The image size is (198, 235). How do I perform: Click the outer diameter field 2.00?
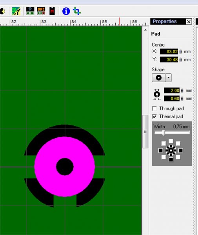pyautogui.click(x=172, y=90)
